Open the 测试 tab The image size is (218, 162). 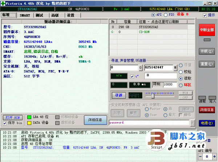point(39,15)
